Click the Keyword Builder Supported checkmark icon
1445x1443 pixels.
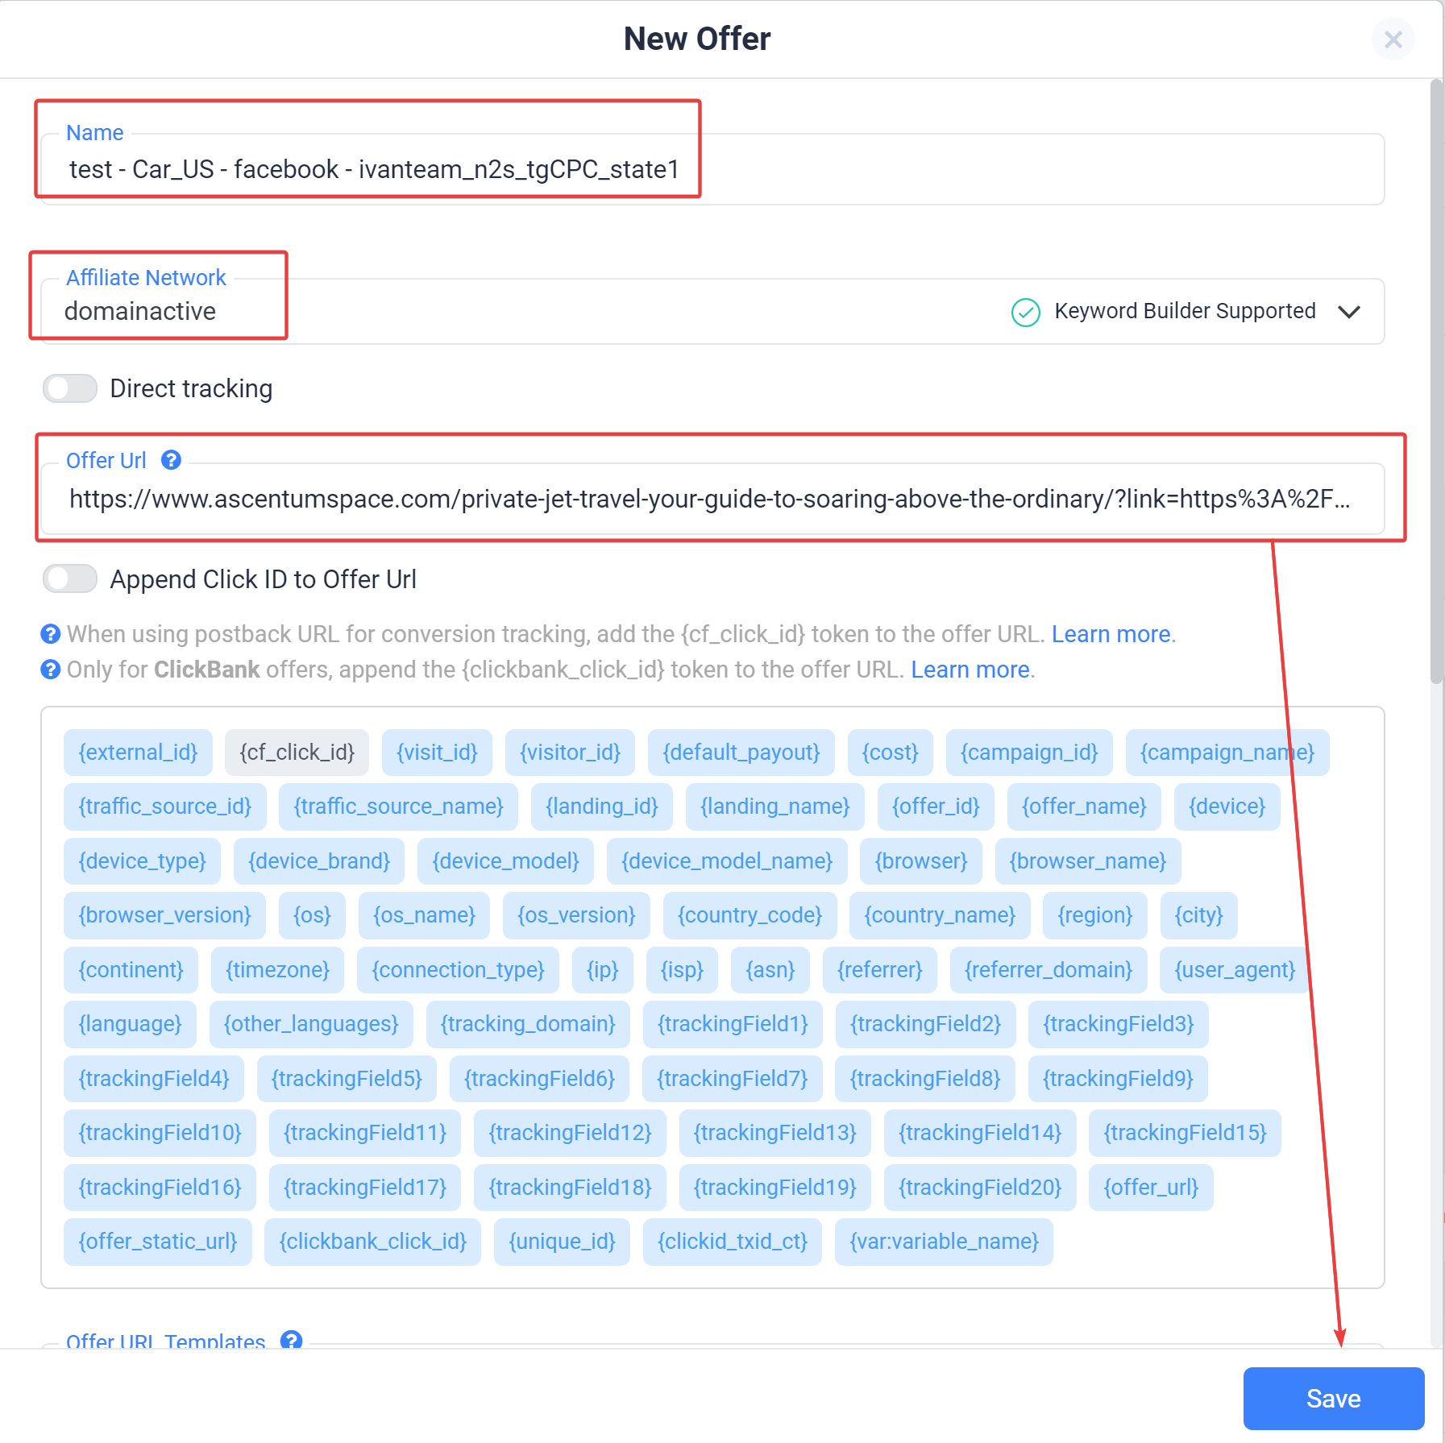click(x=1026, y=312)
